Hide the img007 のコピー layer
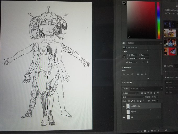 click(124, 106)
